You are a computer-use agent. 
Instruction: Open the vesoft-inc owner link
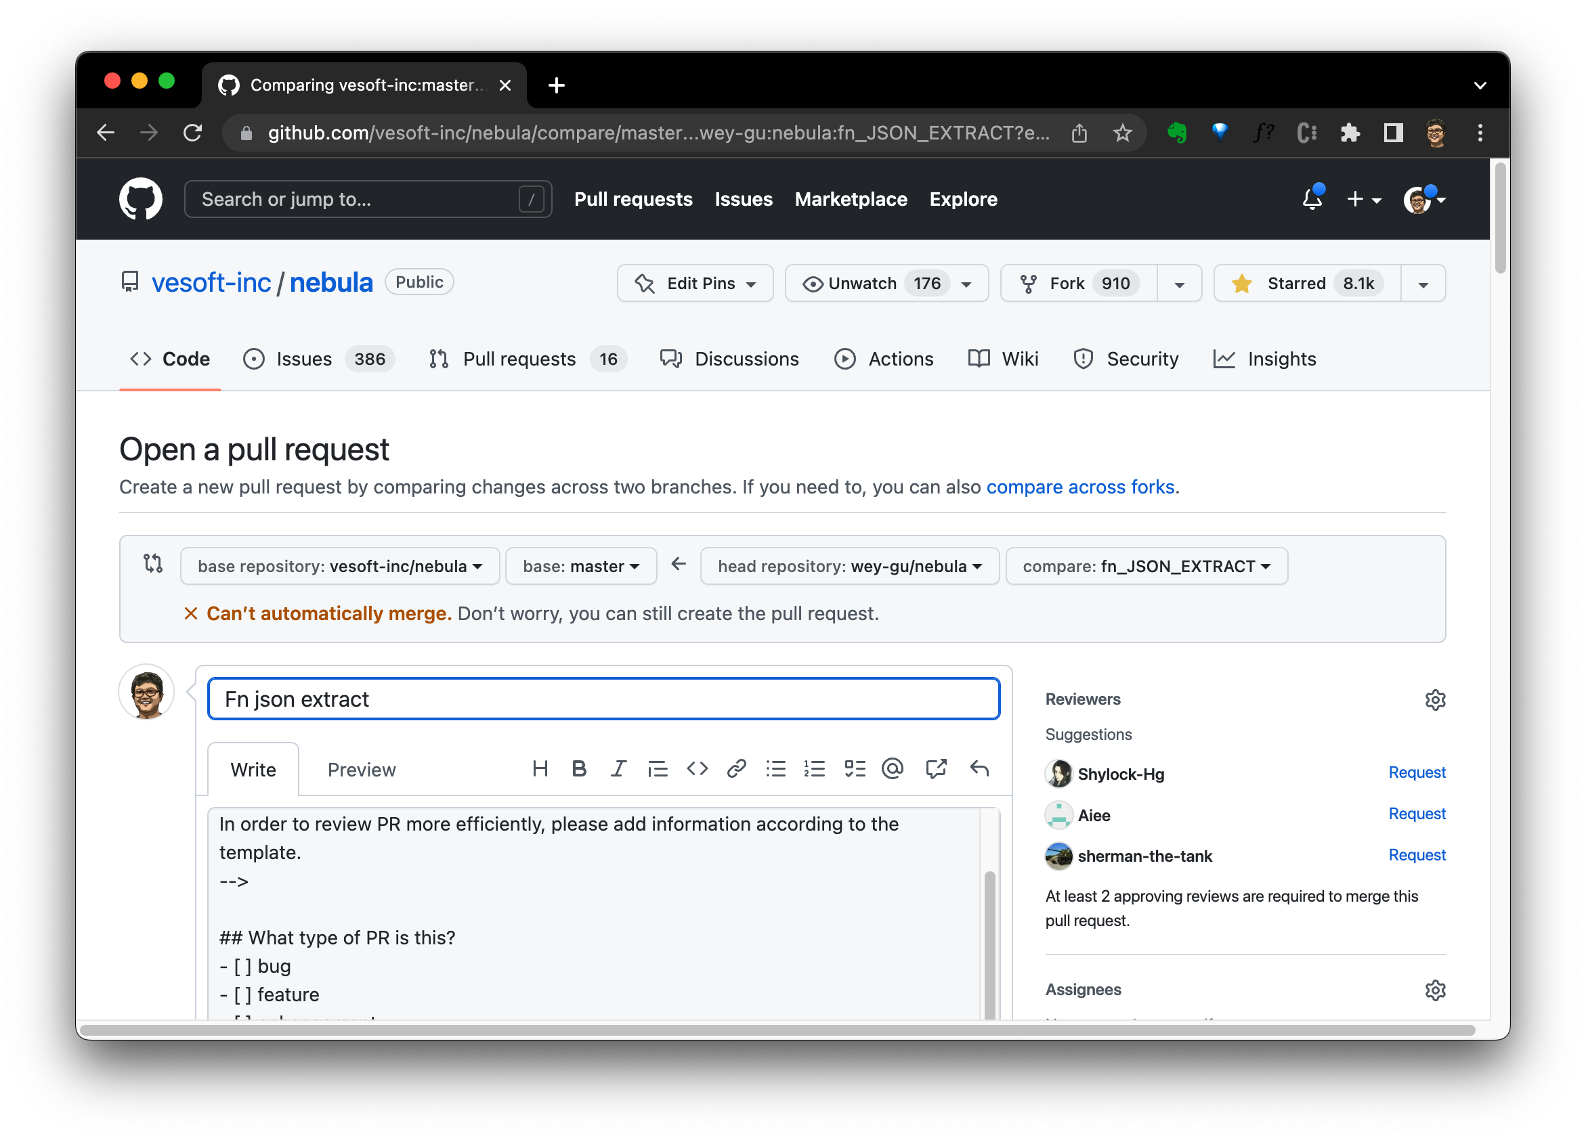click(211, 282)
